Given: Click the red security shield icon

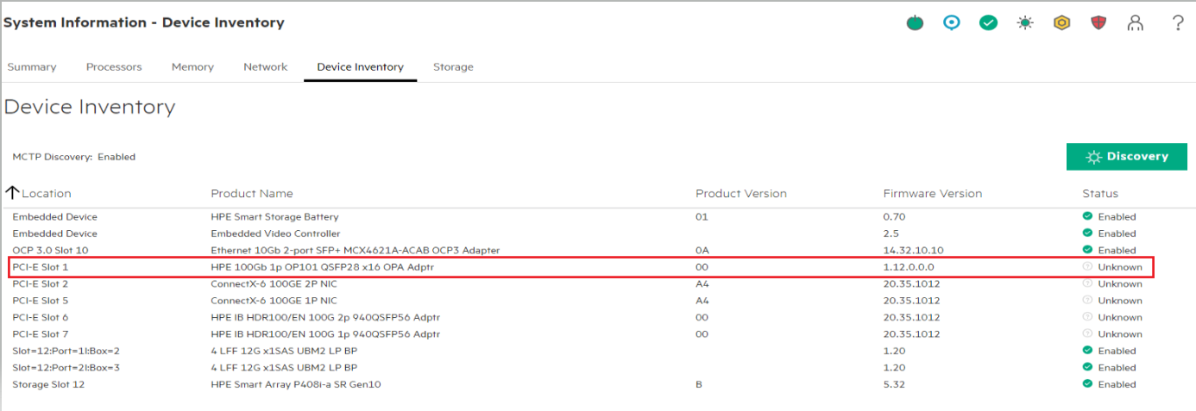Looking at the screenshot, I should (x=1098, y=23).
